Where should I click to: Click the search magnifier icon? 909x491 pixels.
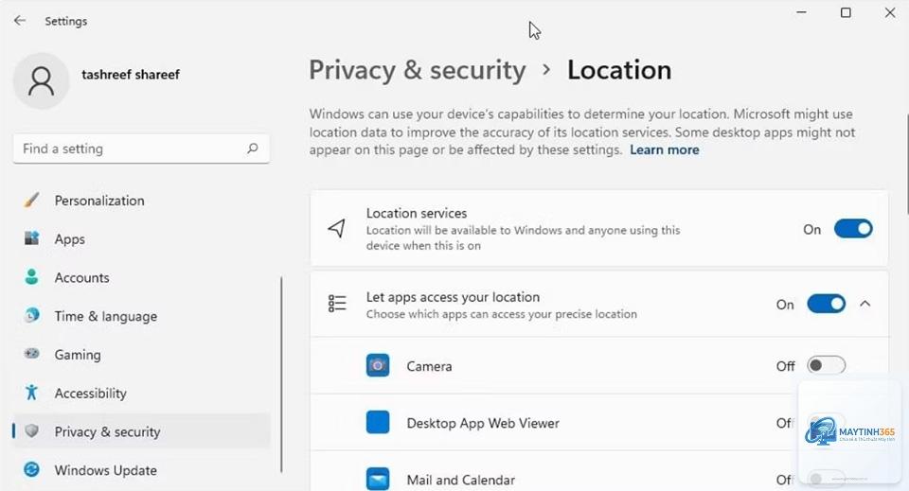[252, 149]
